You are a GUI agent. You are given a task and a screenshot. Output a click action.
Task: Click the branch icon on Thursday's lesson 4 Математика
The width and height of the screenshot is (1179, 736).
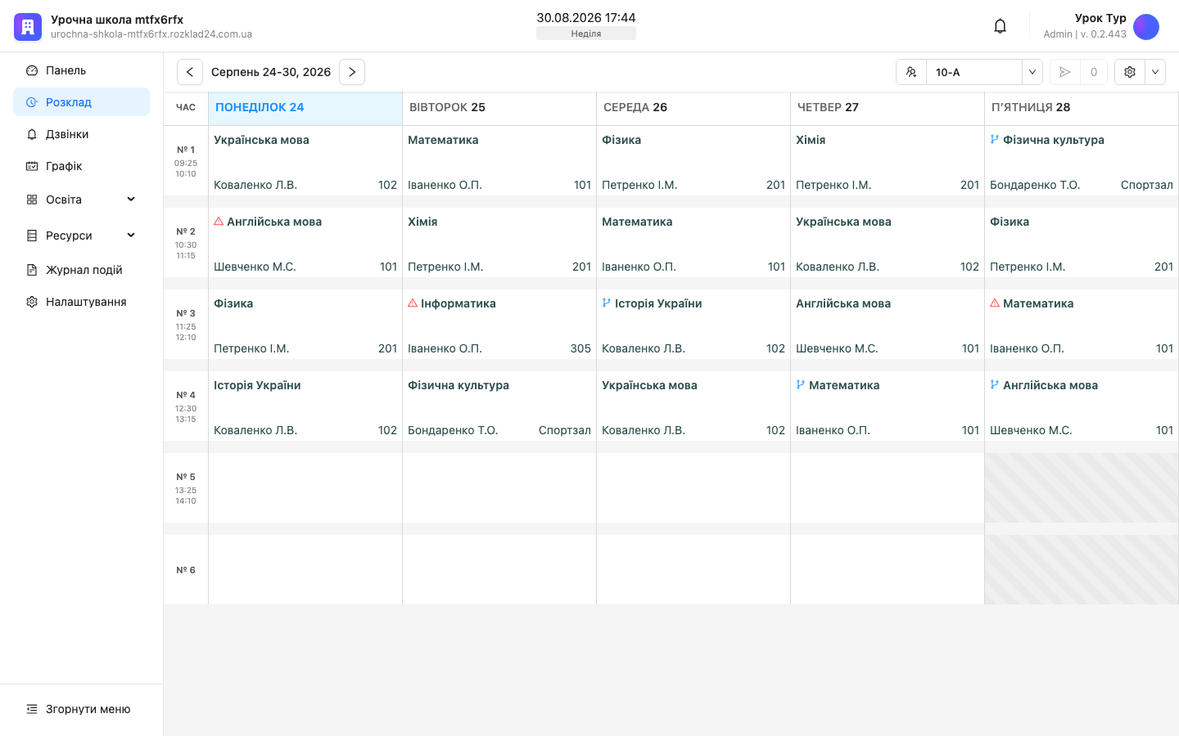coord(801,385)
